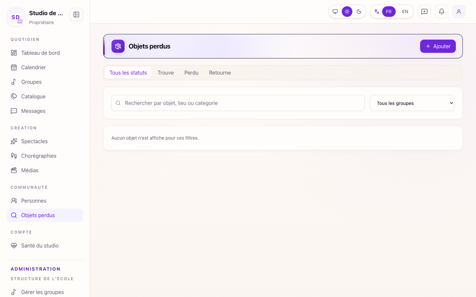Select the Trouve status tab
Image resolution: width=476 pixels, height=297 pixels.
(x=166, y=73)
